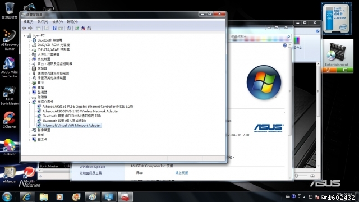Screen dimensions: 359x202
Task: Click the AI Recovery Burner desktop icon
Action: (x=10, y=40)
